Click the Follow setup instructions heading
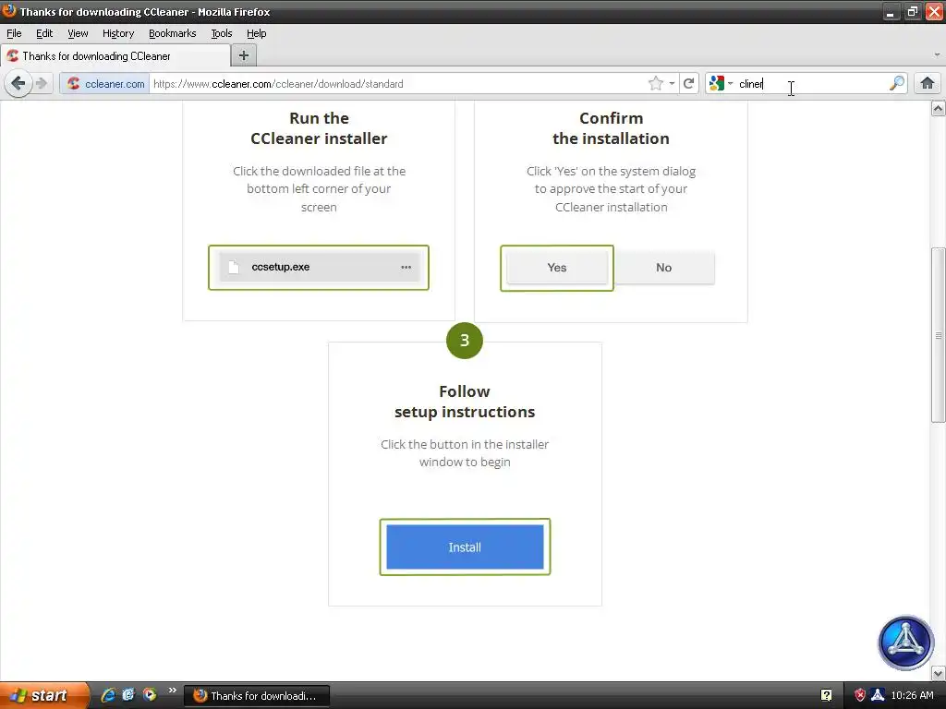Viewport: 946px width, 709px height. click(x=465, y=402)
